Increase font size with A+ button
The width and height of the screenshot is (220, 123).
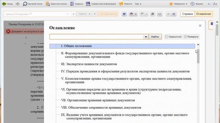[x=215, y=4]
